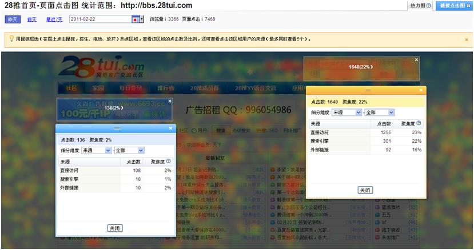This screenshot has height=250, width=474.
Task: Click 社区 nav item in heatmap page
Action: click(x=71, y=88)
